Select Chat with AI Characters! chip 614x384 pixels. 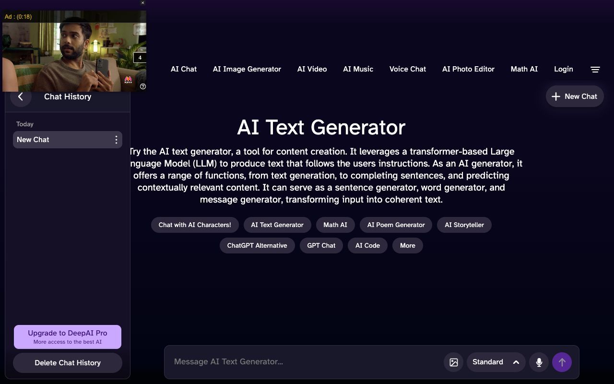coord(195,225)
